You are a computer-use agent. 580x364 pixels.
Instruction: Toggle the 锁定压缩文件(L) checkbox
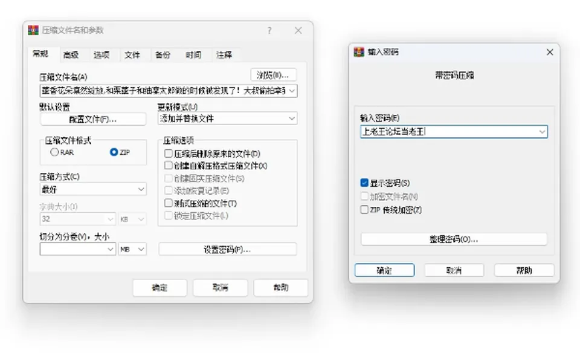[x=169, y=215]
